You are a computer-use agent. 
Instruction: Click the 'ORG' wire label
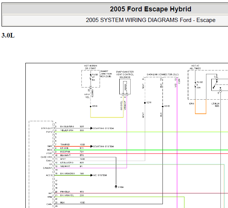tap(192, 104)
